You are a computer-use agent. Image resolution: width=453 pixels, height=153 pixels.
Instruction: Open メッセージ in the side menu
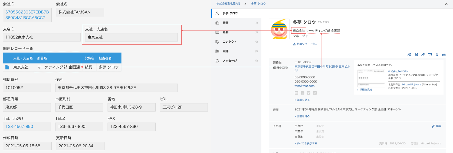(229, 61)
